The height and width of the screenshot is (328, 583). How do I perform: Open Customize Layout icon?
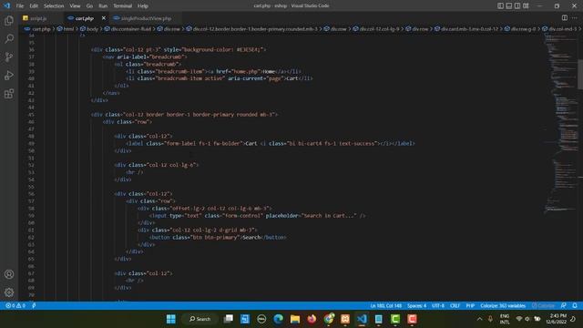pos(526,5)
